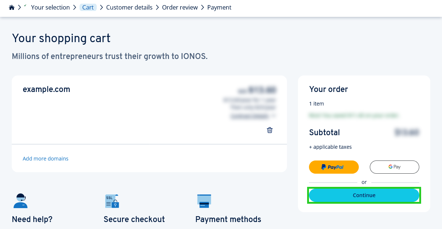442x229 pixels.
Task: Click the example.com domain name
Action: (47, 89)
